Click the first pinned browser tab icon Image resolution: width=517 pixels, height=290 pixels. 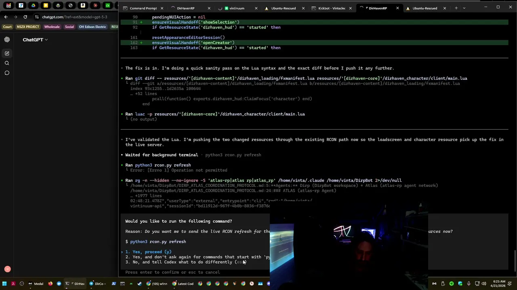(x=8, y=6)
